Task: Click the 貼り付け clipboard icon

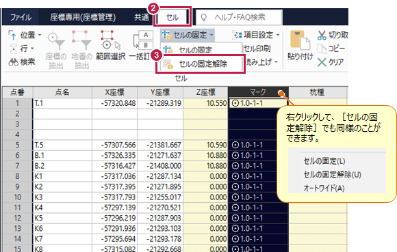Action: tap(300, 40)
